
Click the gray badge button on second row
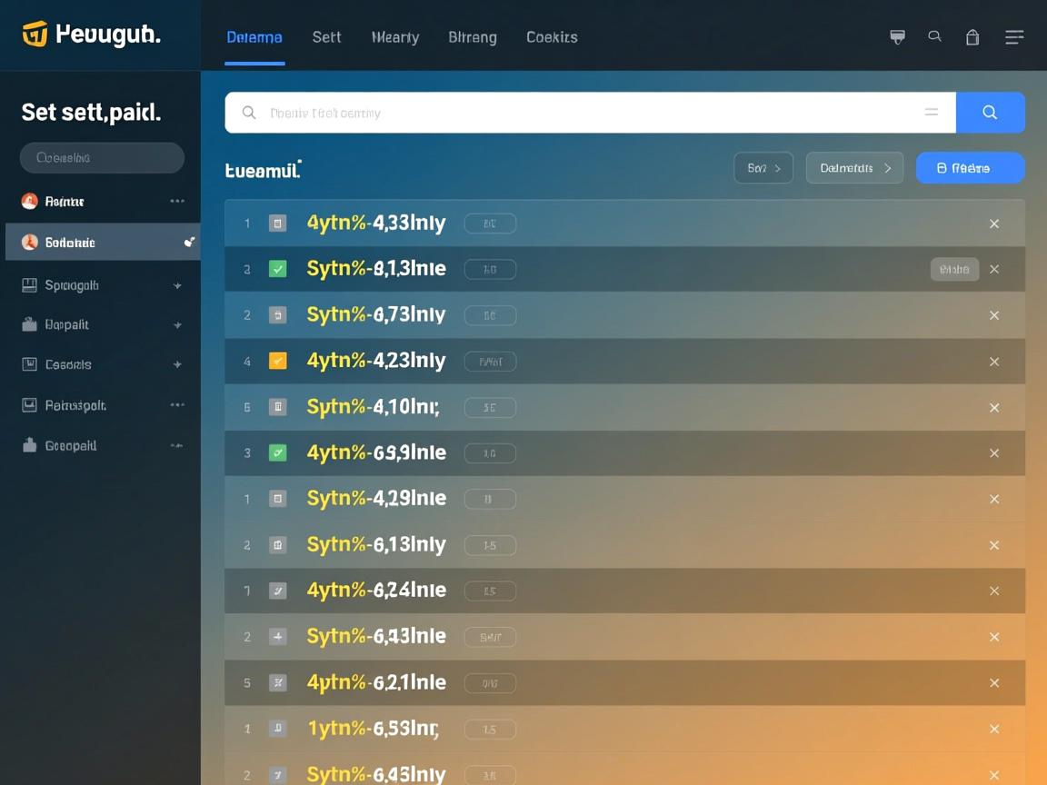[x=954, y=269]
